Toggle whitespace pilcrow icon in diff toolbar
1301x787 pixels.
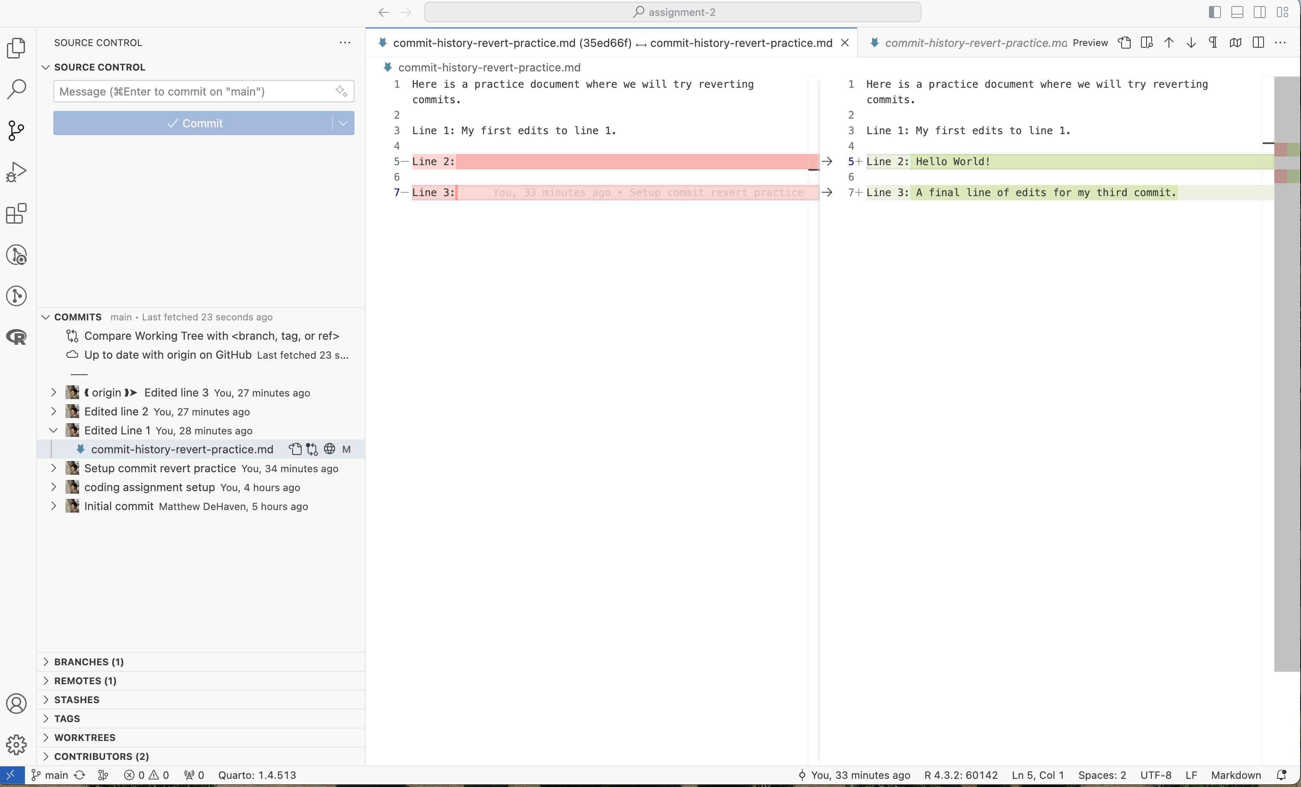pos(1213,43)
